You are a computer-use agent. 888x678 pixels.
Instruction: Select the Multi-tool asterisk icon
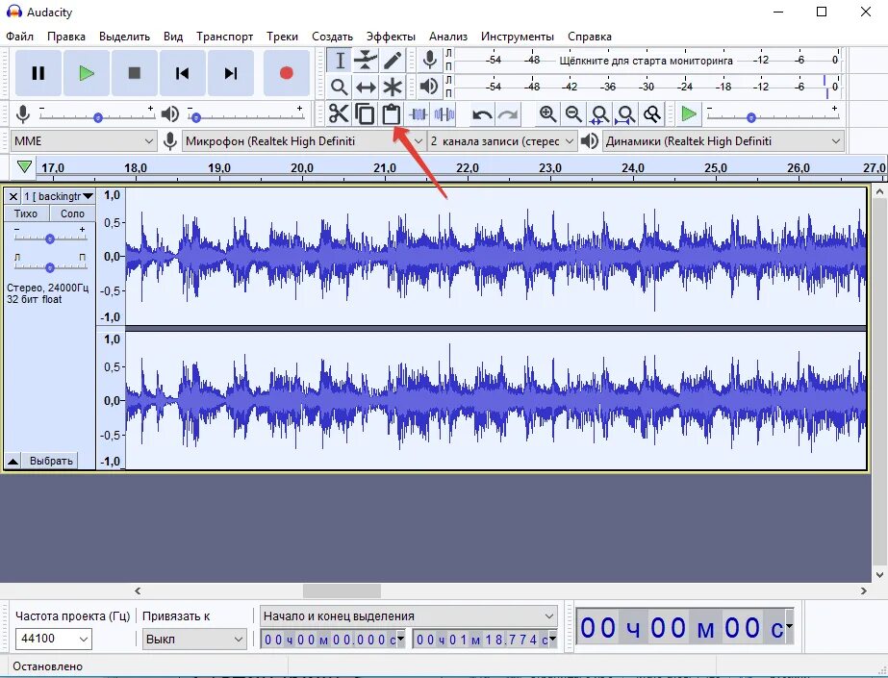393,87
